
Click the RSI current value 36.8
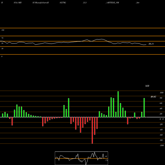point(151,44)
